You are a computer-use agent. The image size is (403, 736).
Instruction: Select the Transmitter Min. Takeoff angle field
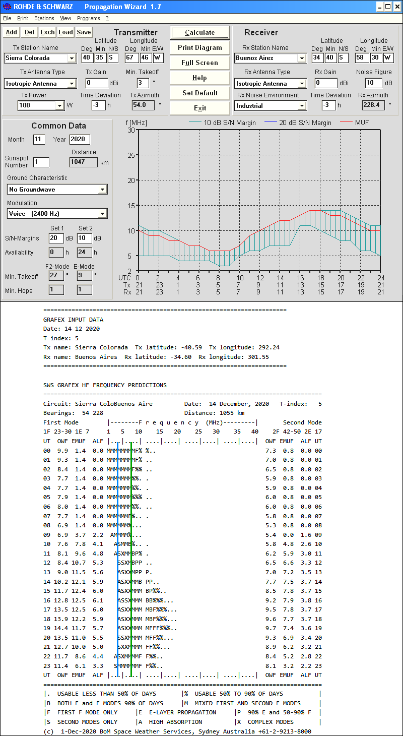(x=143, y=83)
